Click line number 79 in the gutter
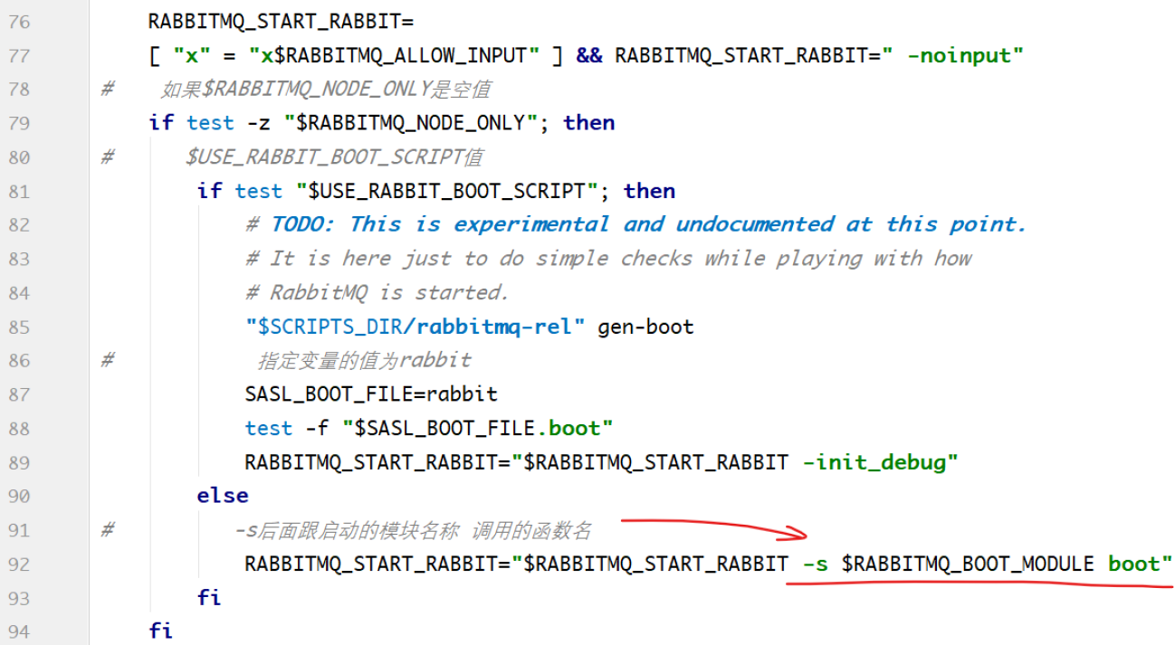 point(19,123)
